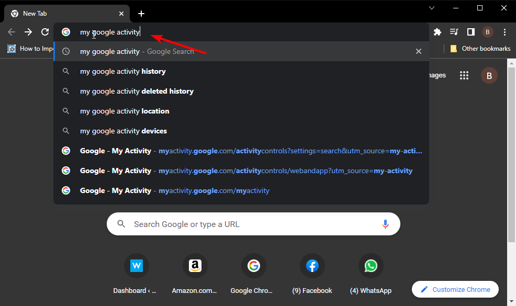This screenshot has width=516, height=306.
Task: Open the Other bookmarks folder
Action: click(480, 49)
